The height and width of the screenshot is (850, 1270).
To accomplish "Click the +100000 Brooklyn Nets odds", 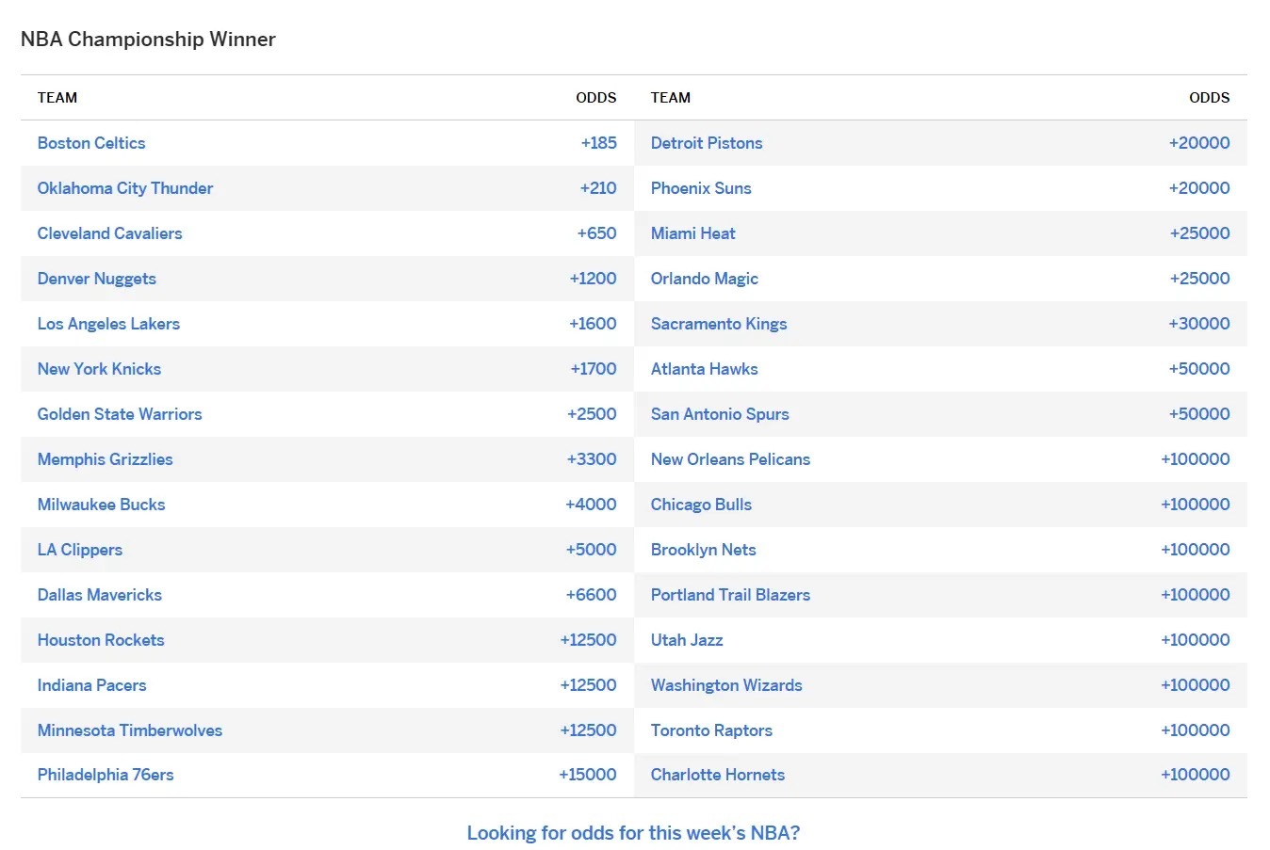I will [1196, 550].
